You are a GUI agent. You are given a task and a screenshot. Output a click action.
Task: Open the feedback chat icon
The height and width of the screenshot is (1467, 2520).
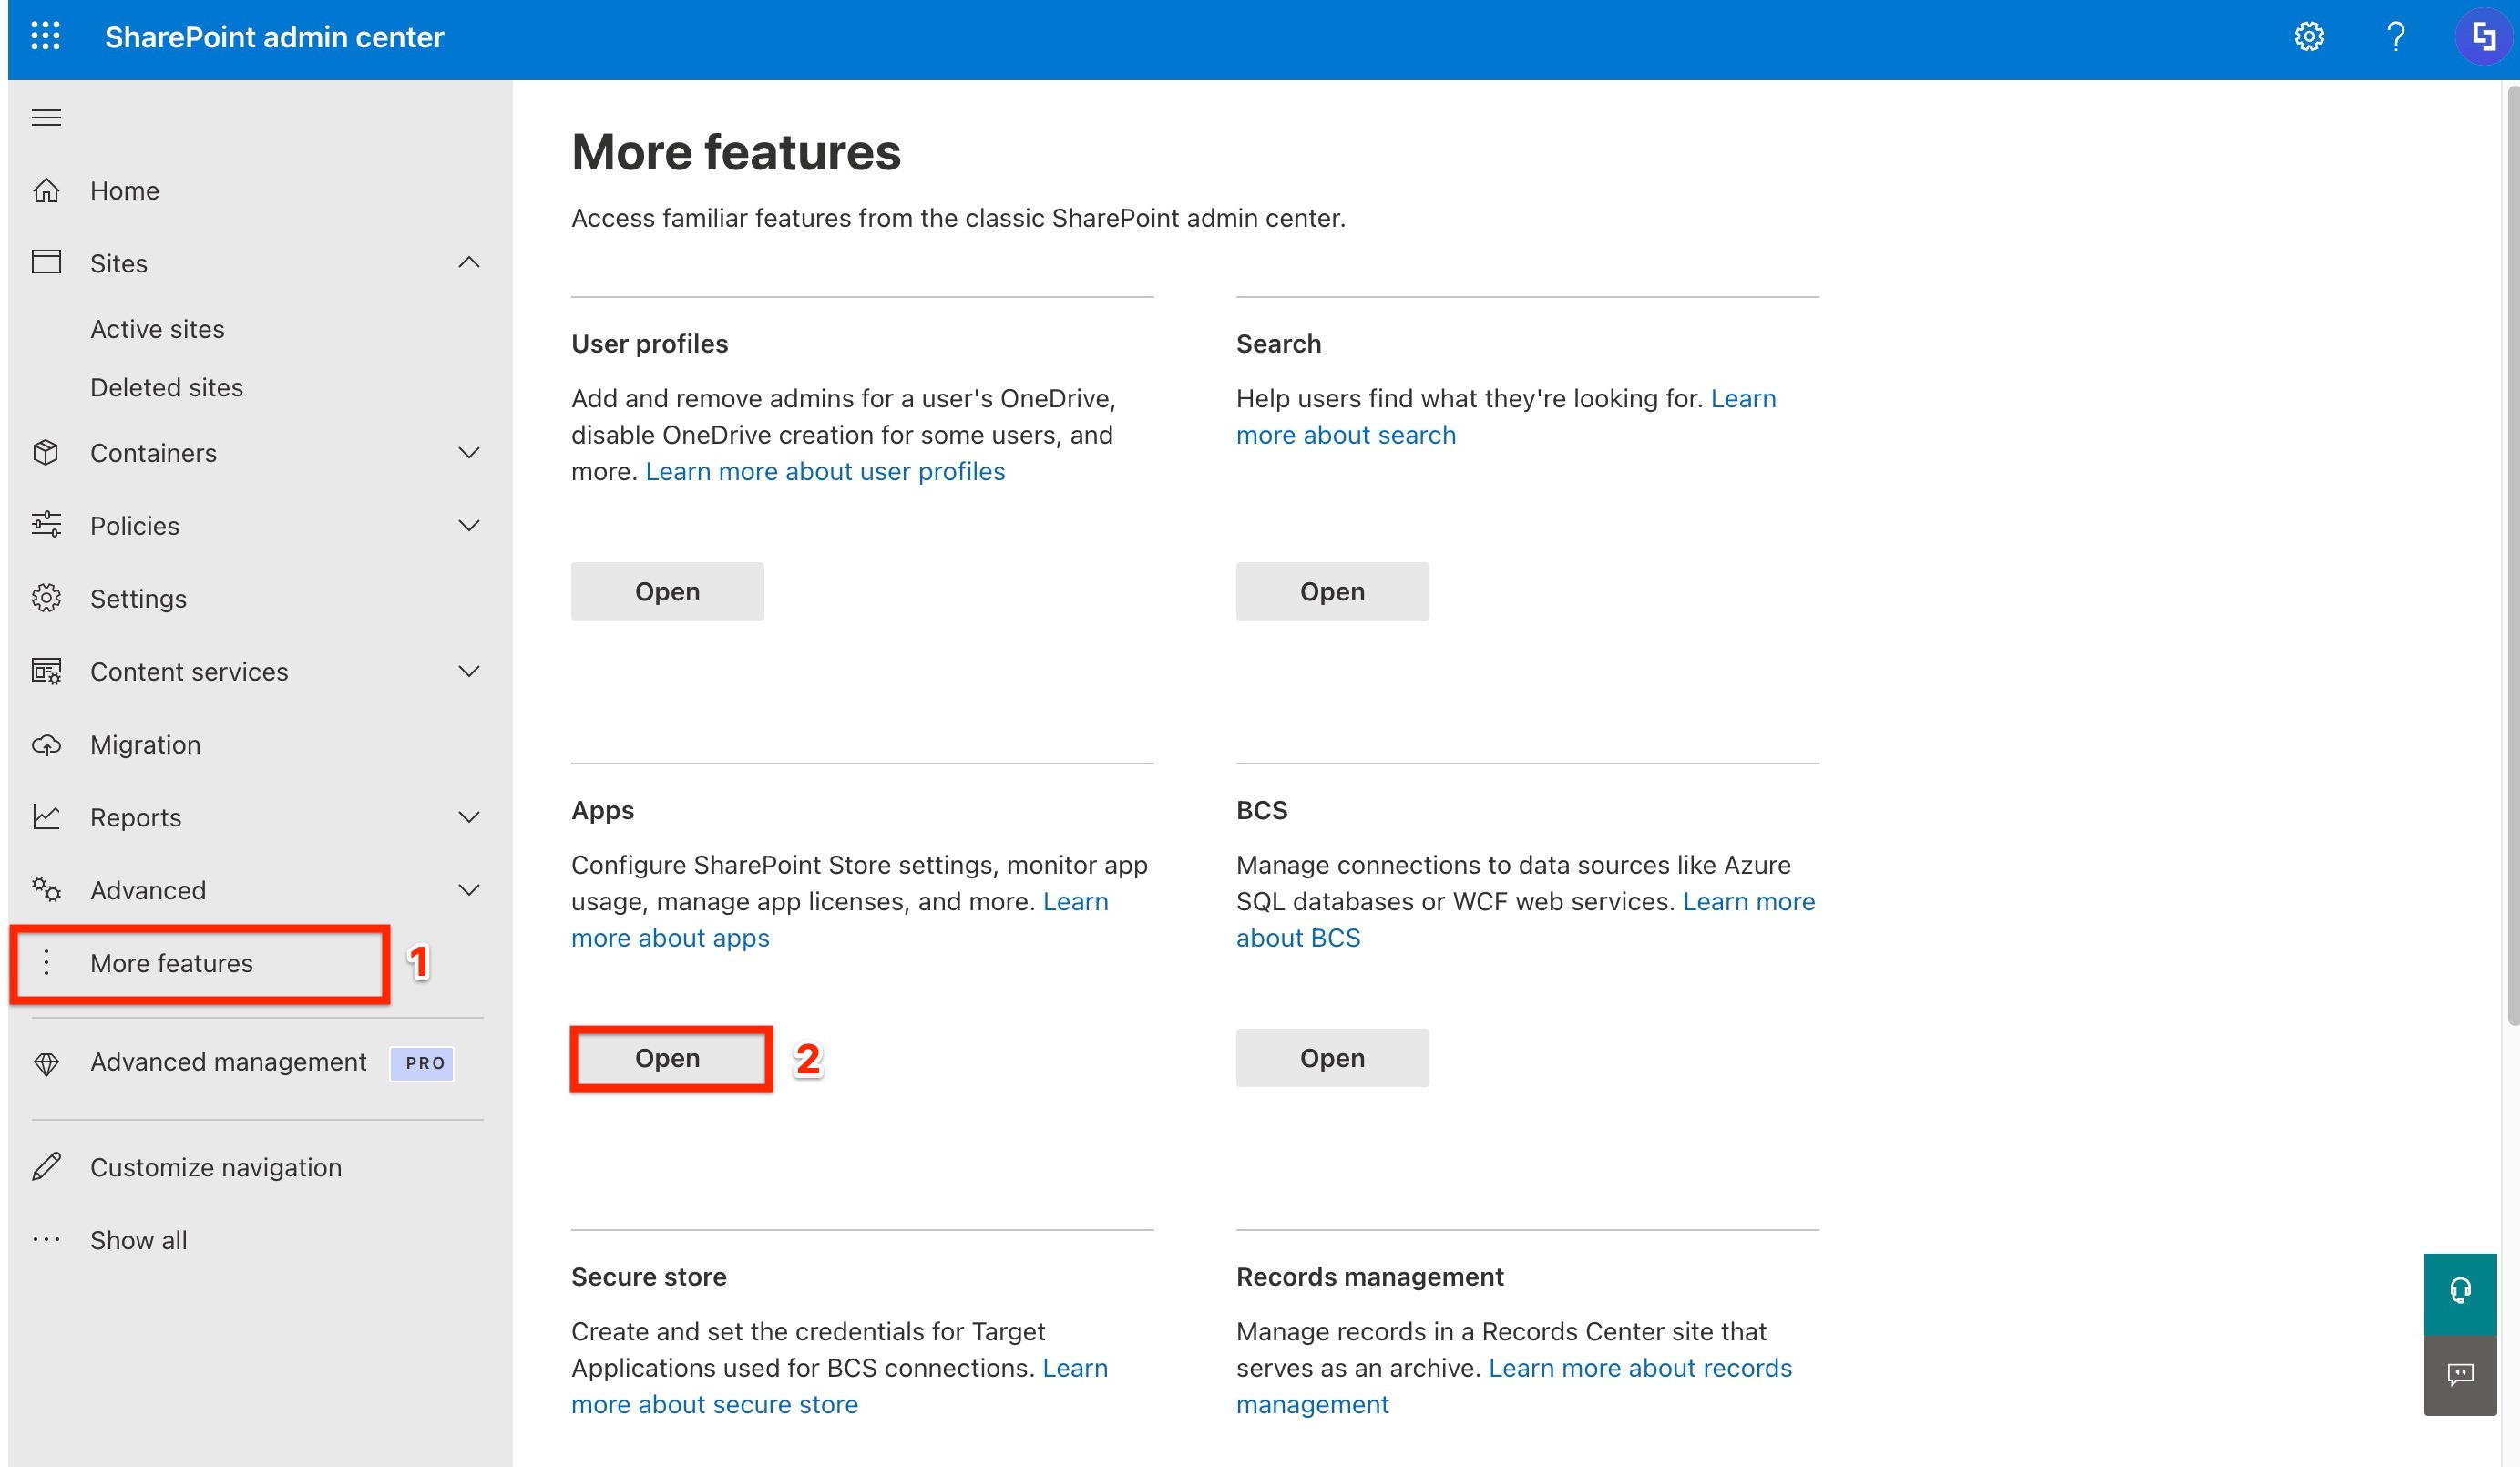tap(2460, 1374)
